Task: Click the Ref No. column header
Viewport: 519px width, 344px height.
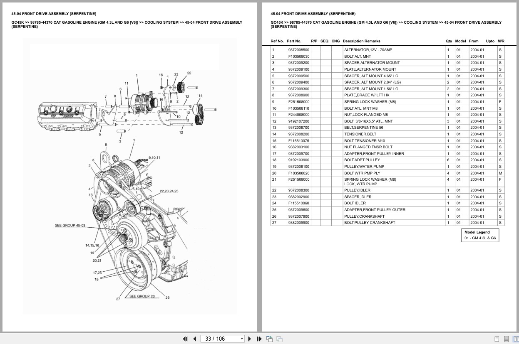Action: tap(277, 41)
